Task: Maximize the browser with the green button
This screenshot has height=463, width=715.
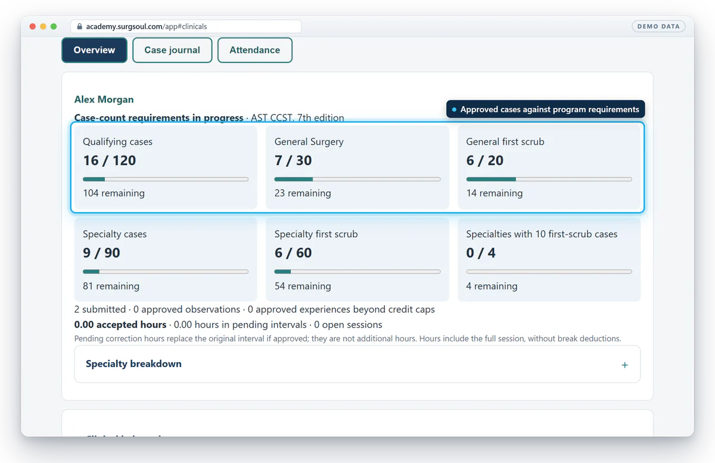Action: pos(54,26)
